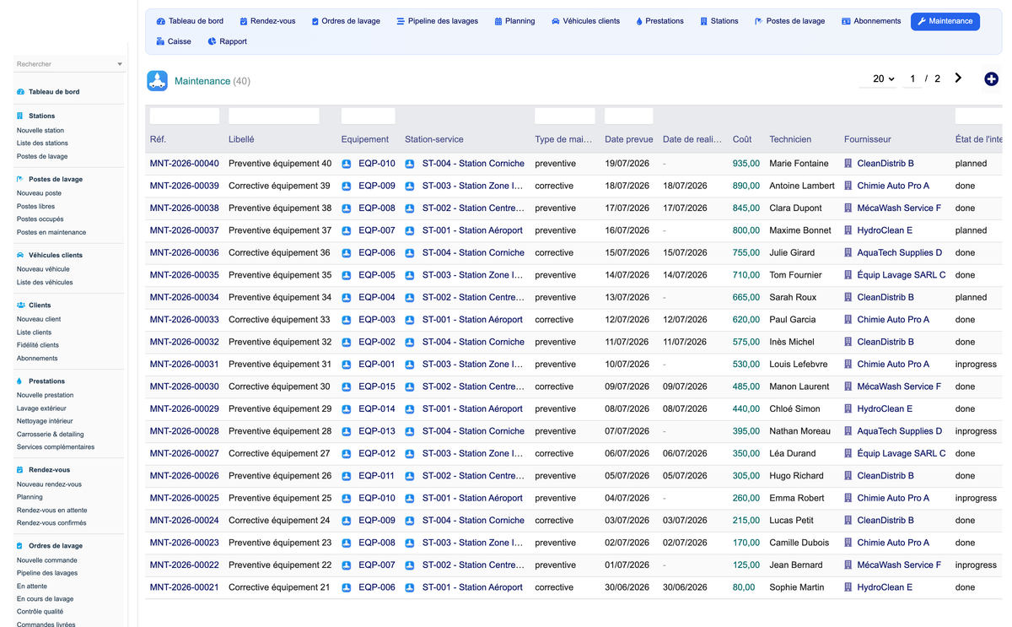Click the Maintenance module icon beside the title
1012x627 pixels.
pyautogui.click(x=157, y=80)
